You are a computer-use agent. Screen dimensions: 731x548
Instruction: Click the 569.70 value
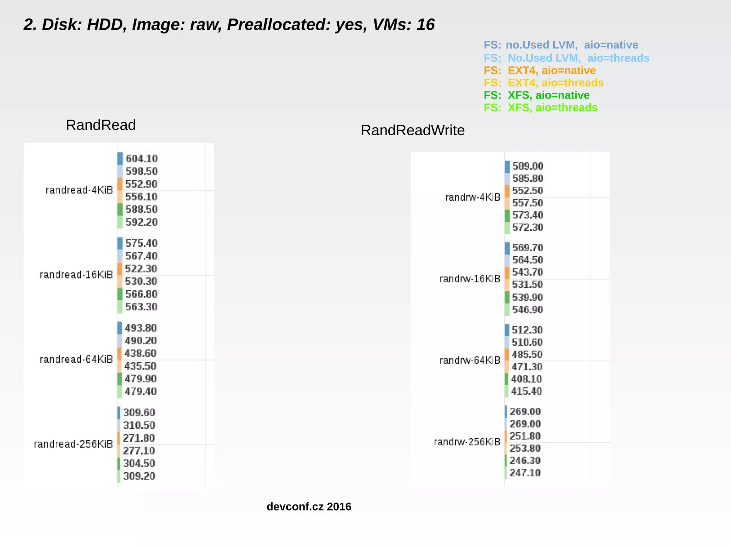[528, 248]
